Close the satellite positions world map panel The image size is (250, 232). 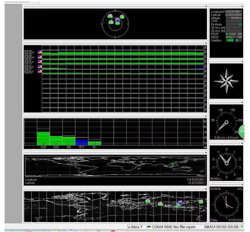coord(206,189)
